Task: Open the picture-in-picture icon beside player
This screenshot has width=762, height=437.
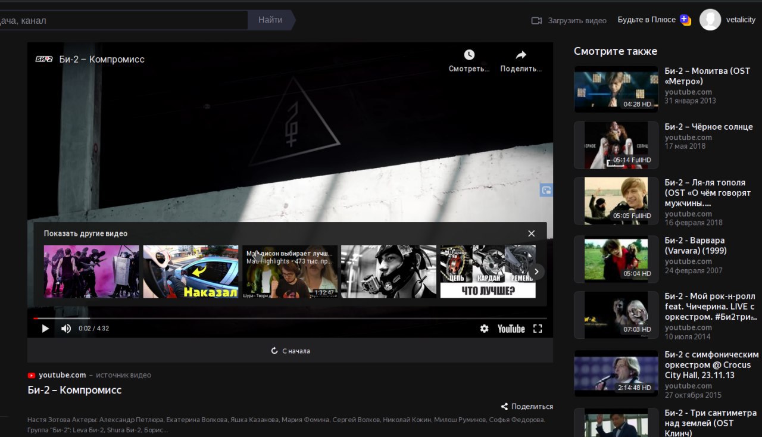Action: pyautogui.click(x=546, y=190)
